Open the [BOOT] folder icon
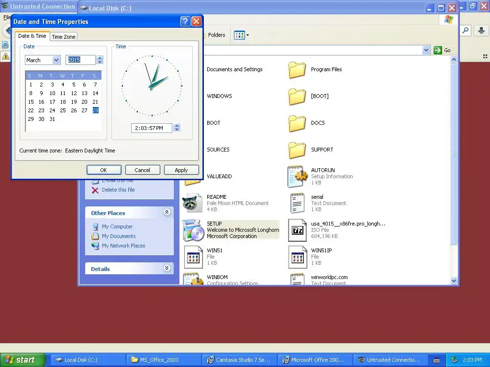Viewport: 490px width, 367px height. [x=297, y=97]
